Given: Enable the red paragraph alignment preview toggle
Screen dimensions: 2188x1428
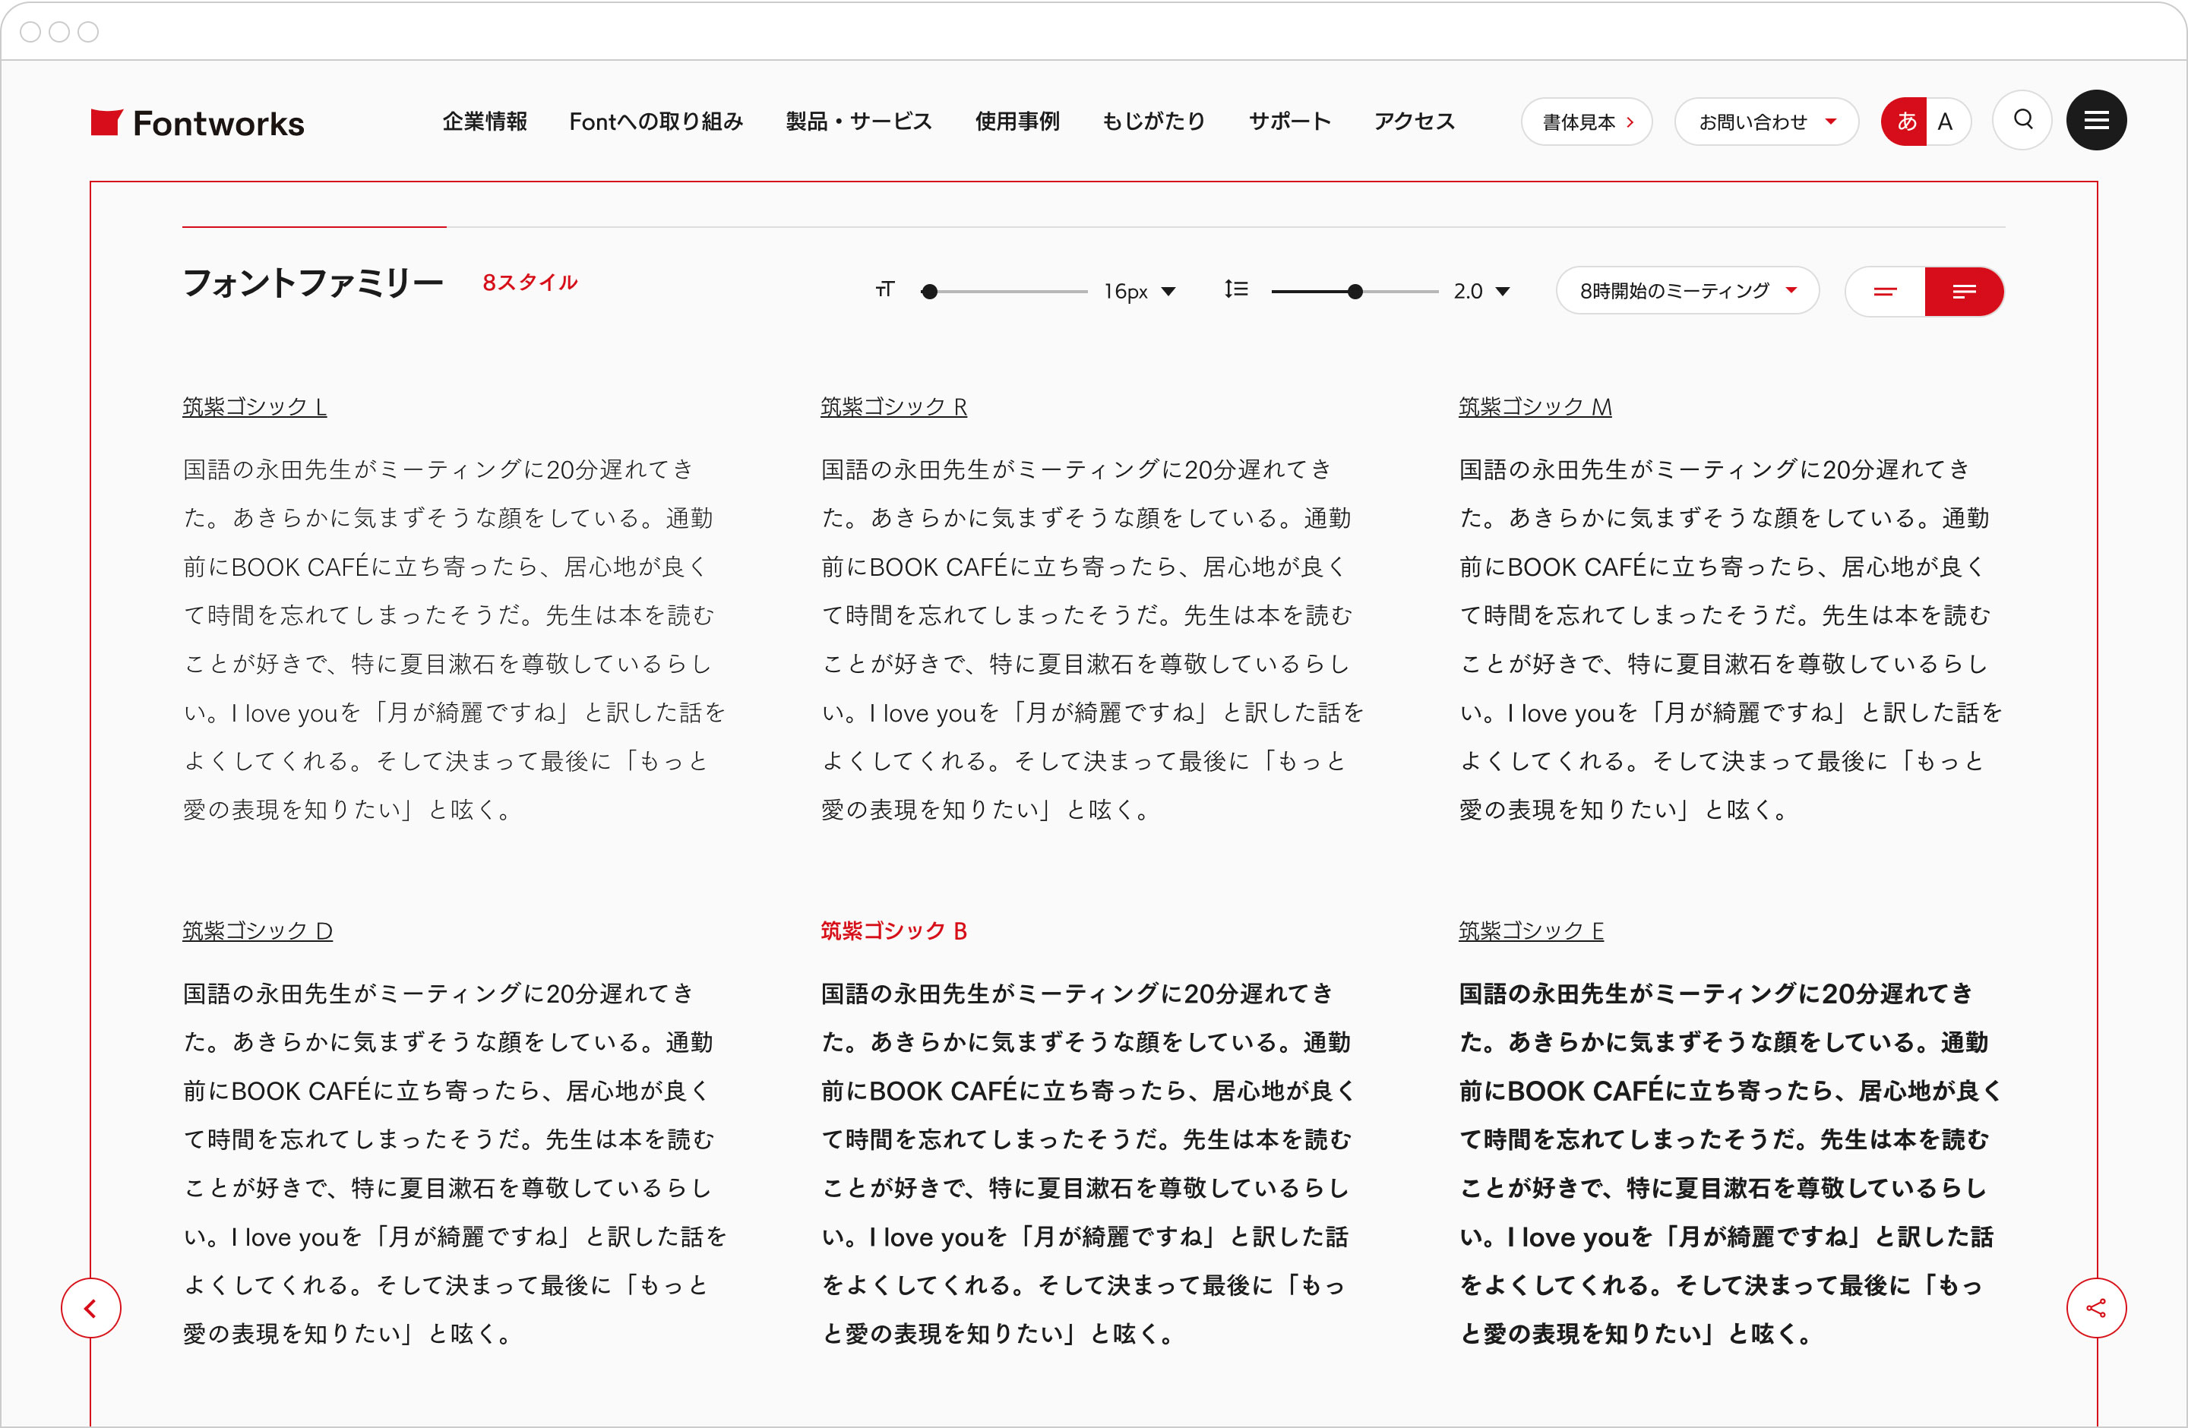Looking at the screenshot, I should click(1966, 290).
